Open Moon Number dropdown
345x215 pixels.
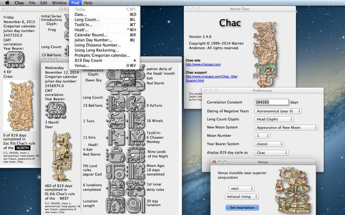tap(262, 135)
